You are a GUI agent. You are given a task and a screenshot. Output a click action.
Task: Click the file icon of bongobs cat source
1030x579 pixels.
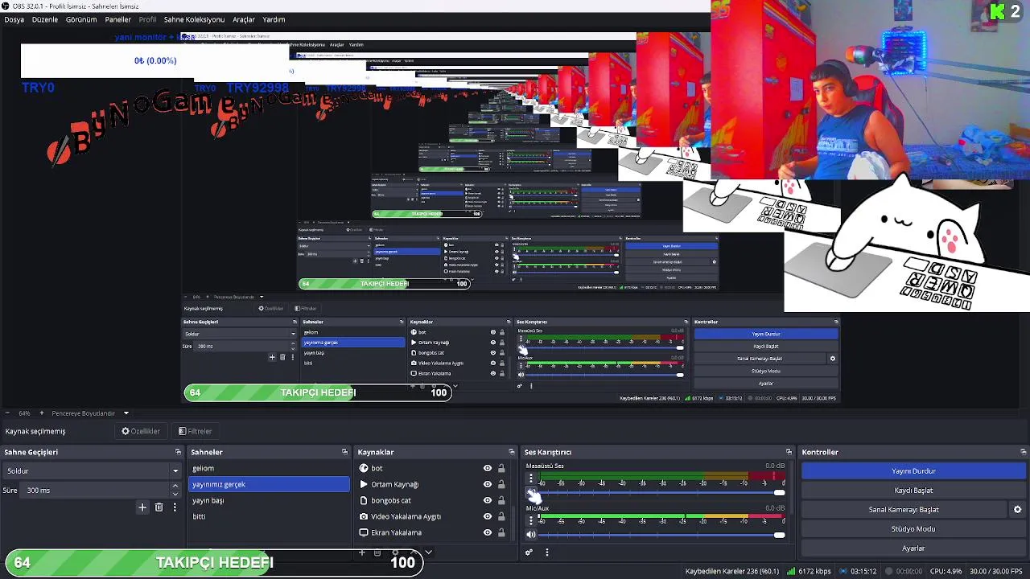[x=364, y=500]
